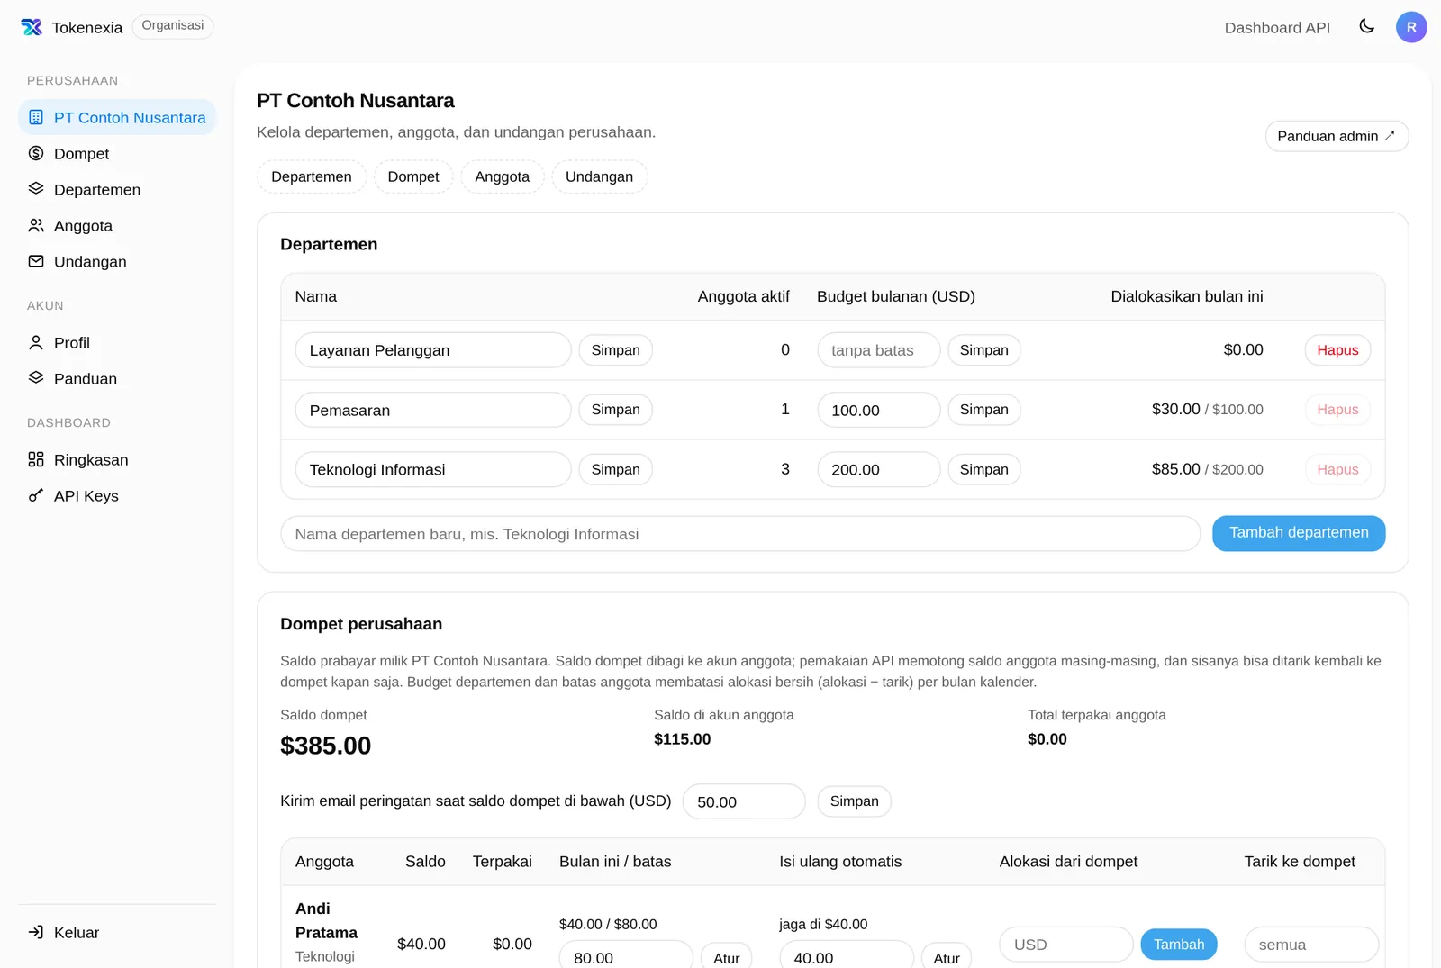The image size is (1441, 968).
Task: Click the Panduan layers icon in sidebar
Action: (x=36, y=378)
